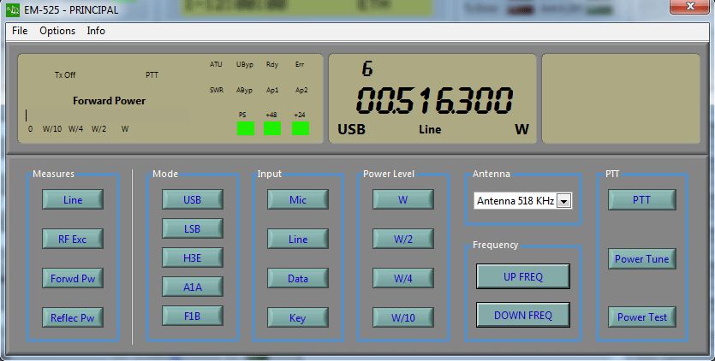715x361 pixels.
Task: Click the EM-525 application icon in title bar
Action: tap(13, 9)
